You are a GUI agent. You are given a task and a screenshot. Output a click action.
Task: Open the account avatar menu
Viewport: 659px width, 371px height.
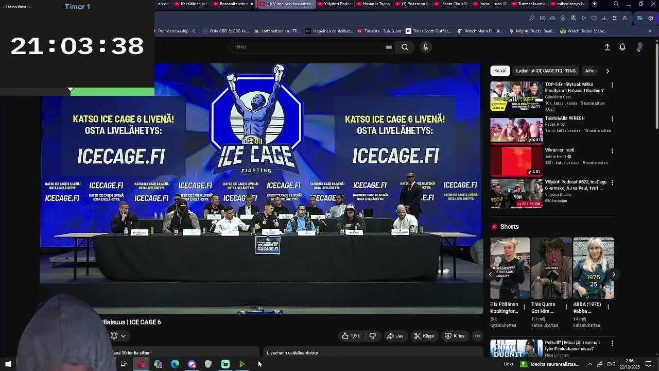click(x=639, y=47)
